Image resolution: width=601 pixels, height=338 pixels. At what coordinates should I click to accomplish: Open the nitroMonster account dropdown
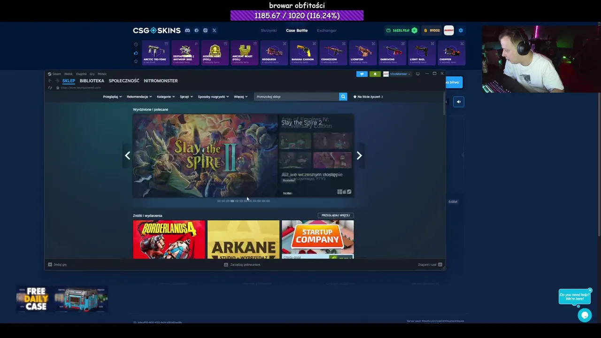coord(397,74)
